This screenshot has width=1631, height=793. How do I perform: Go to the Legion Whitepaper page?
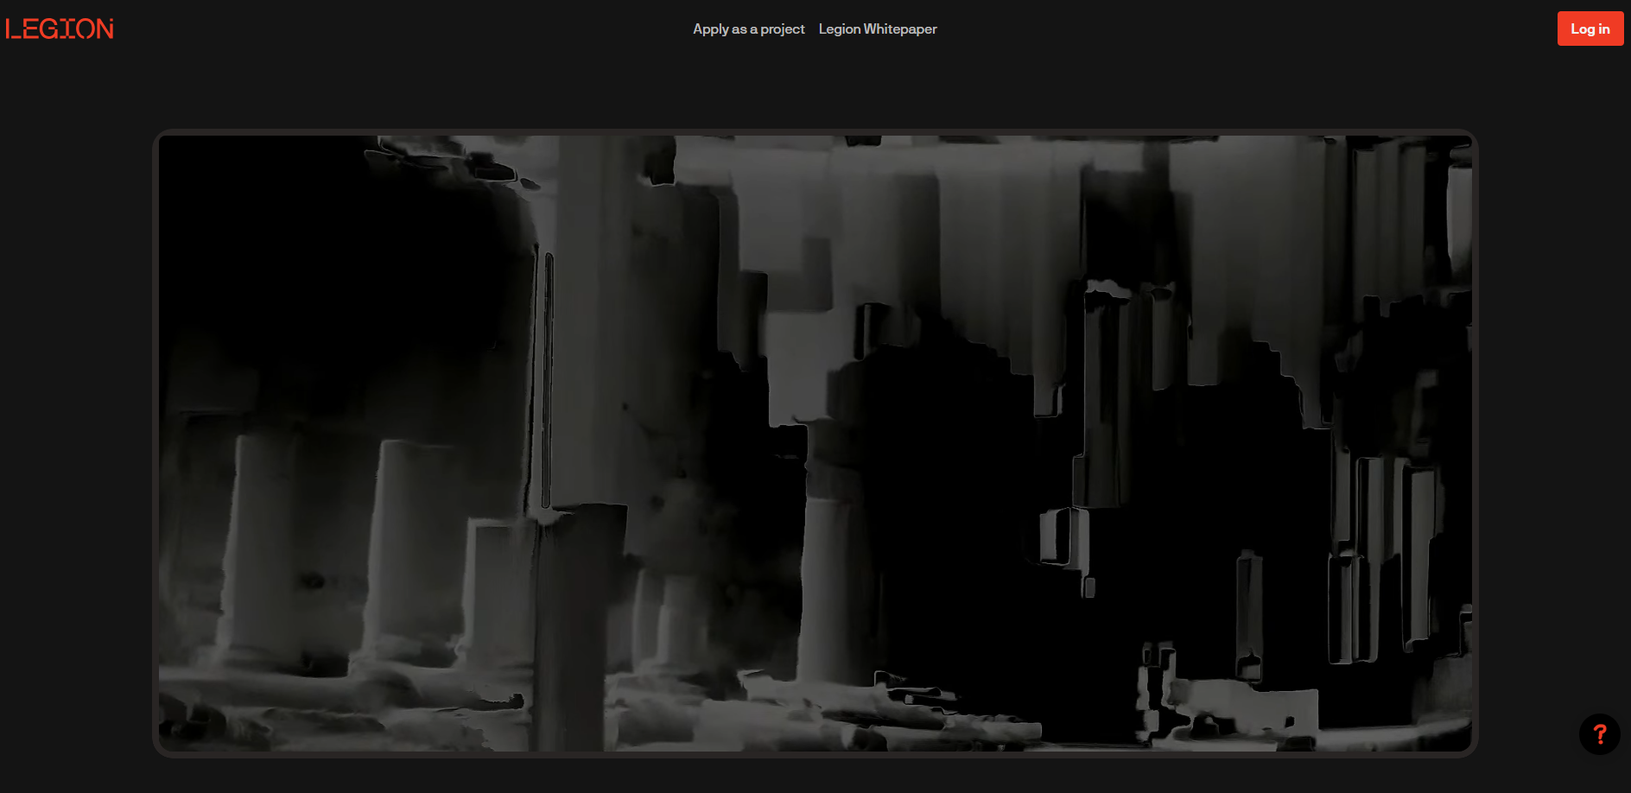[877, 29]
